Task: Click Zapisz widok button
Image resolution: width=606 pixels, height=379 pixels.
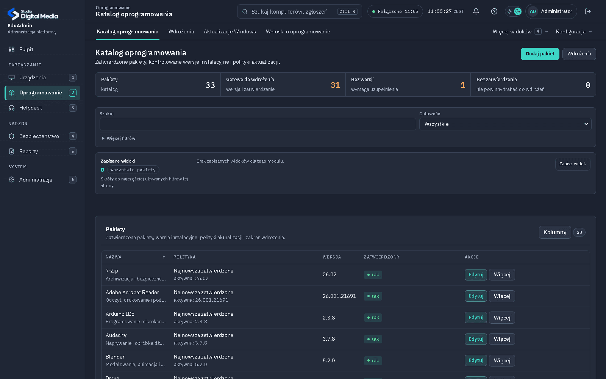Action: (x=573, y=164)
